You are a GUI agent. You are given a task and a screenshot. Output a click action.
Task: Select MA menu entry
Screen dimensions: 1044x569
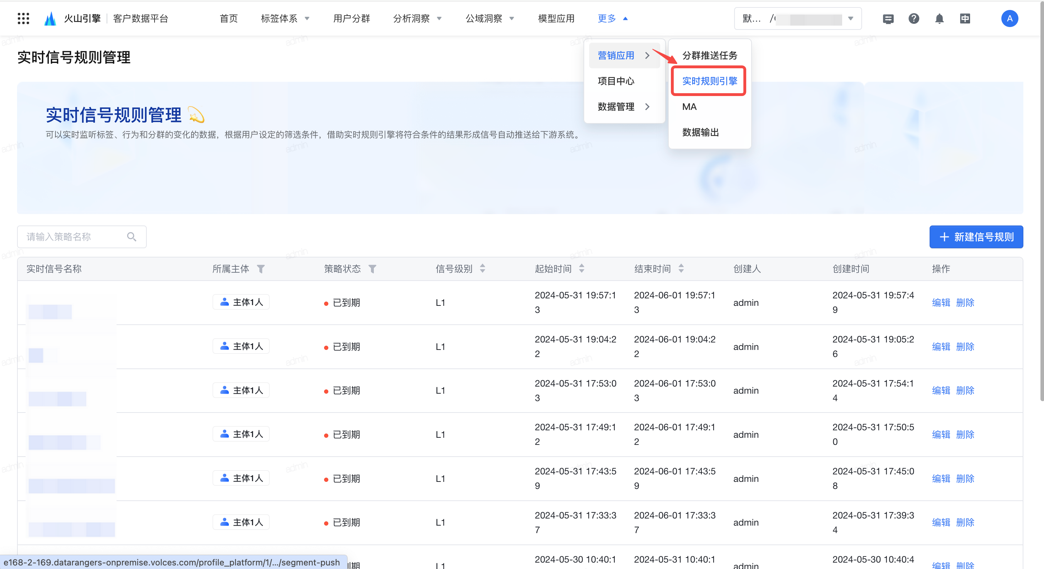pos(689,107)
